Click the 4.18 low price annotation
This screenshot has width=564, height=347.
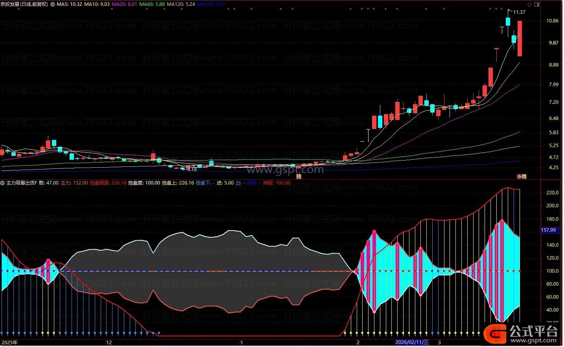click(x=192, y=170)
